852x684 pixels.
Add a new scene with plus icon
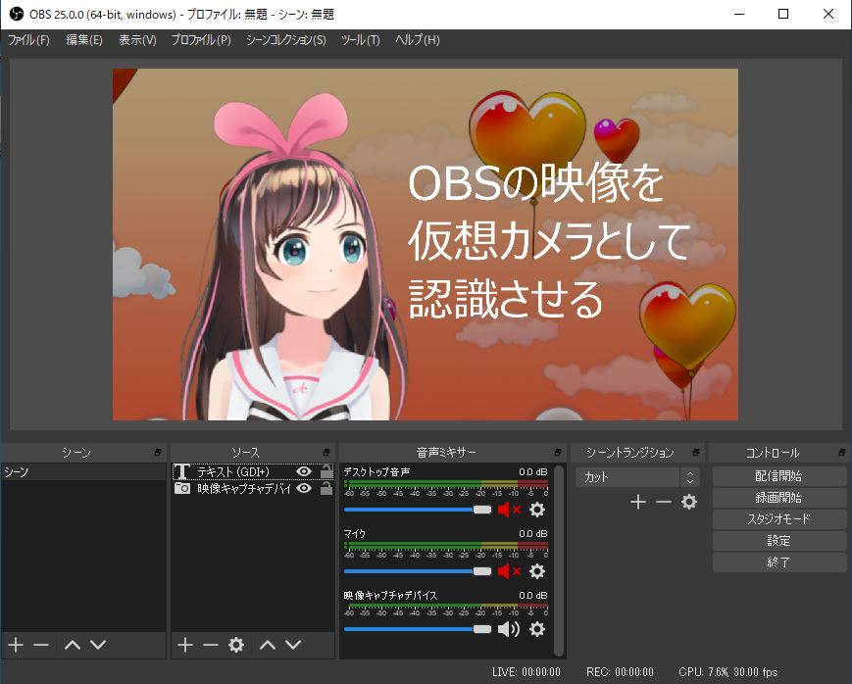(x=16, y=645)
